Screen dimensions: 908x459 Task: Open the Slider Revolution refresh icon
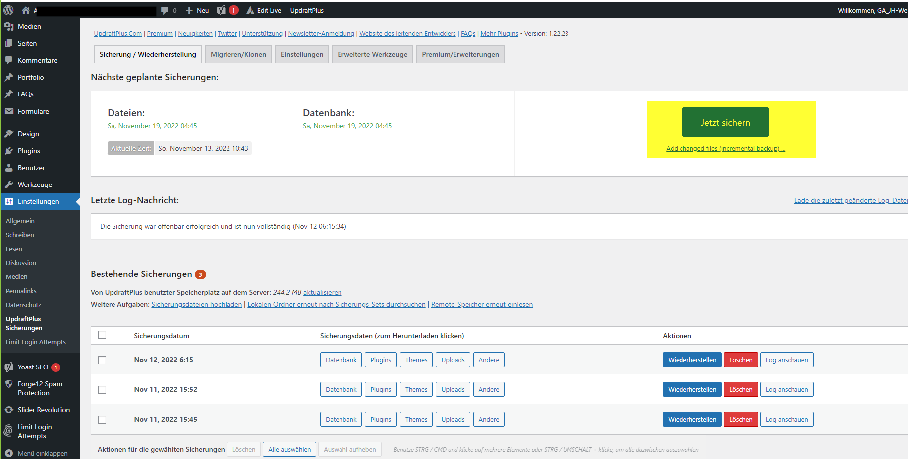(x=9, y=410)
